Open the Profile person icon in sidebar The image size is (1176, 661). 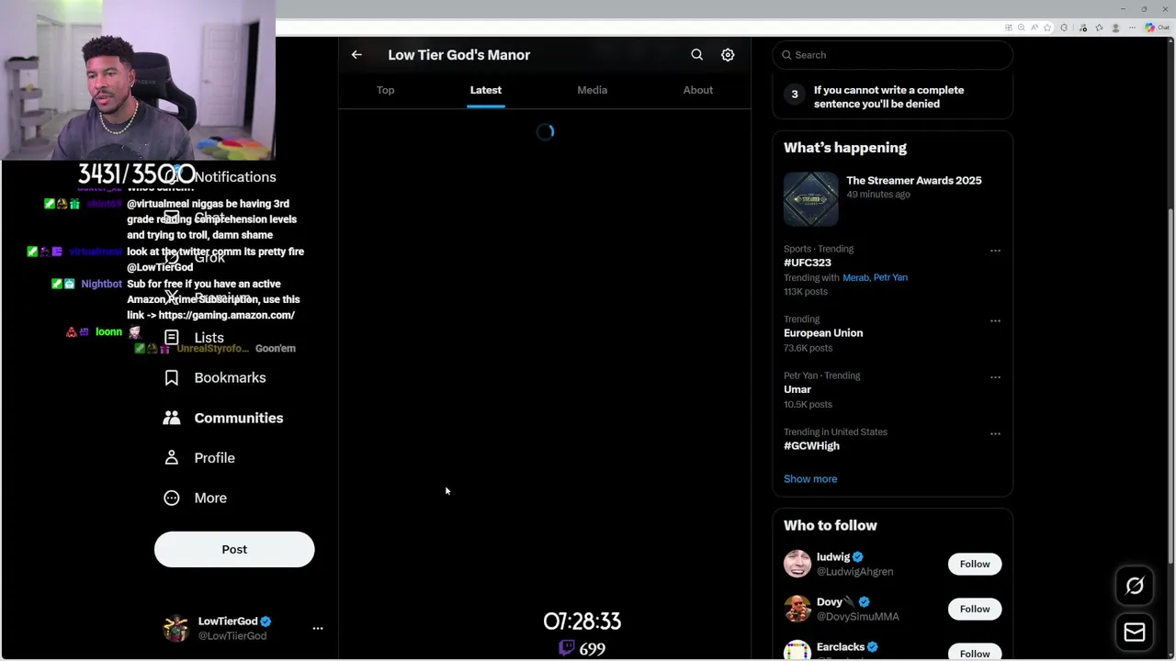[172, 457]
